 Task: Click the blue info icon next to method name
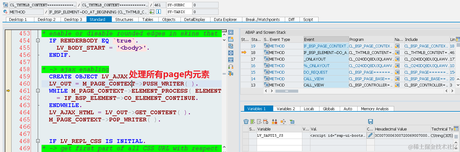[x=158, y=12]
